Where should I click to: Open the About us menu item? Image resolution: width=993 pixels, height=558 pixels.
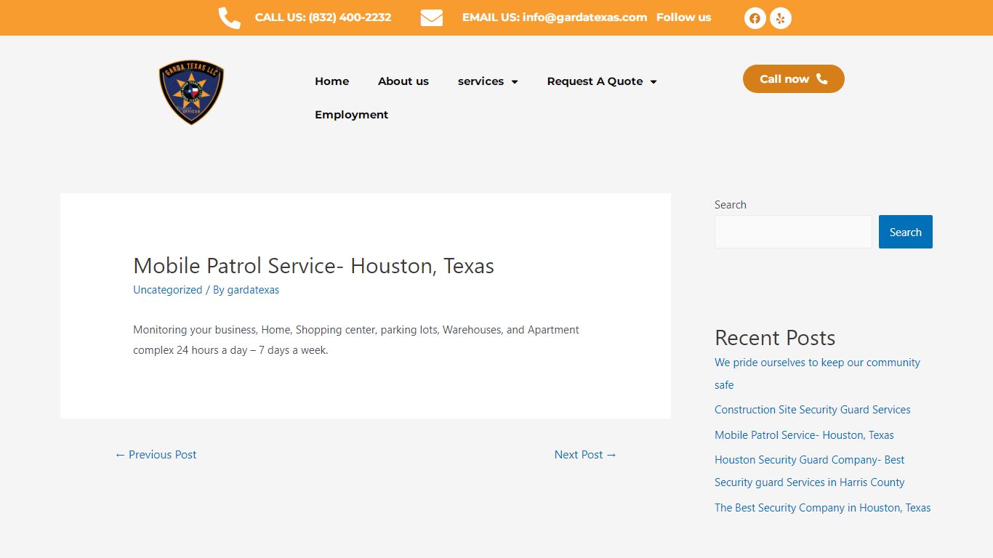coord(403,81)
